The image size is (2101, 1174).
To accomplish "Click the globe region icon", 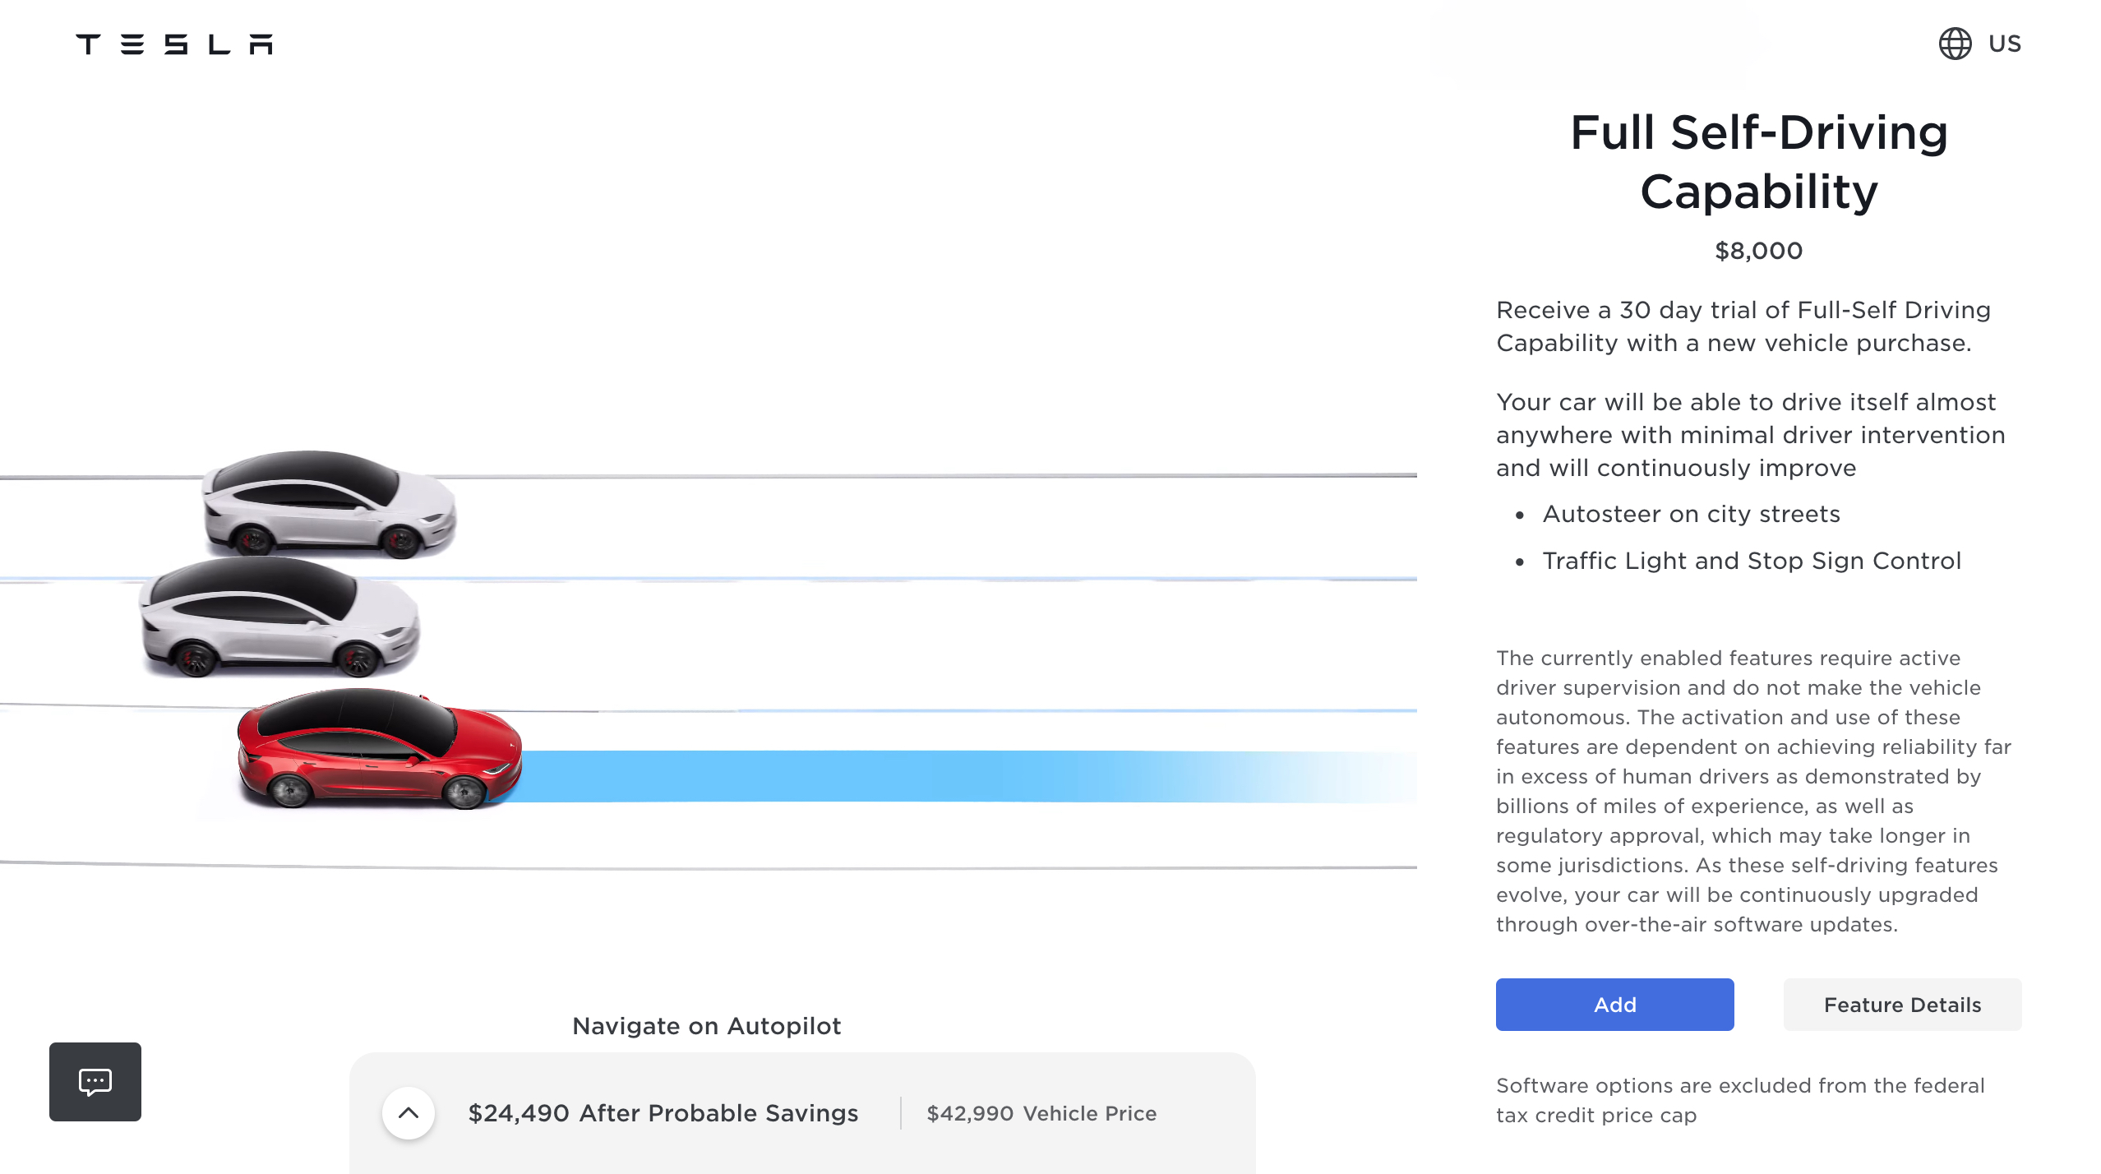I will point(1955,44).
